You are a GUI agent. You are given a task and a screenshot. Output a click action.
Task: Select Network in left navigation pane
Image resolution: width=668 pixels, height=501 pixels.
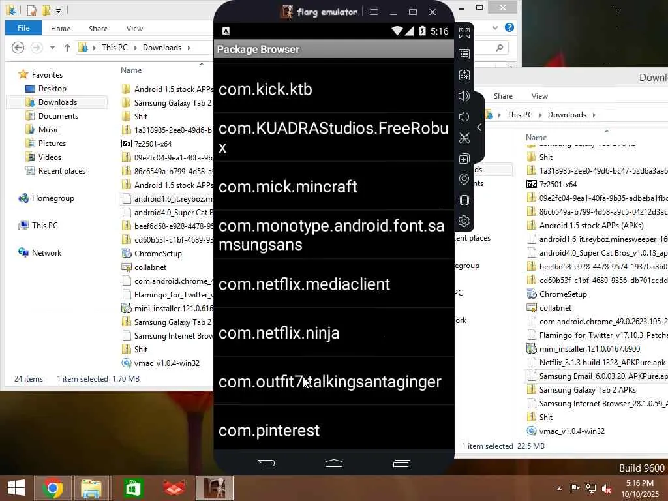tap(46, 252)
